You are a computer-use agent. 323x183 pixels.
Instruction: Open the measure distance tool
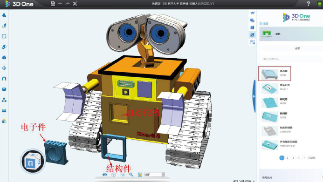4,110
